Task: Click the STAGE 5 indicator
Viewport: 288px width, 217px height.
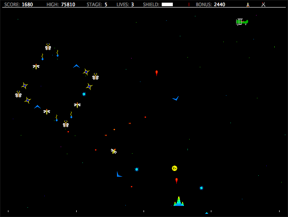Action: tap(97, 4)
